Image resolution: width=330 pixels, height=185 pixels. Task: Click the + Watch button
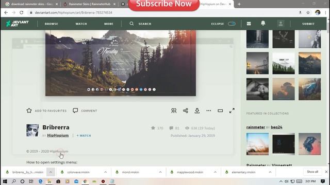tap(84, 136)
